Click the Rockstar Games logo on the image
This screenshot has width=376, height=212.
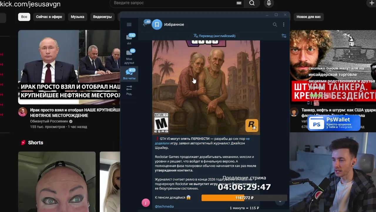point(252,125)
